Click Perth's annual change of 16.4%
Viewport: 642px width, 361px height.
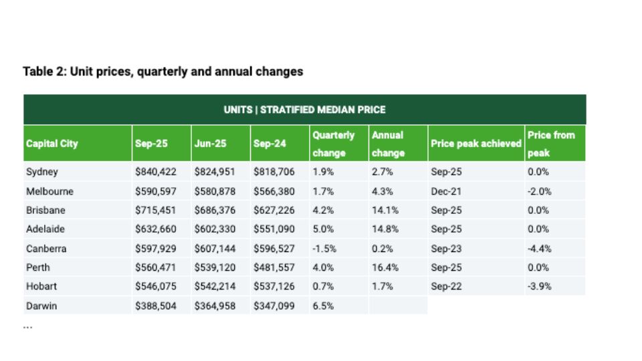click(385, 267)
